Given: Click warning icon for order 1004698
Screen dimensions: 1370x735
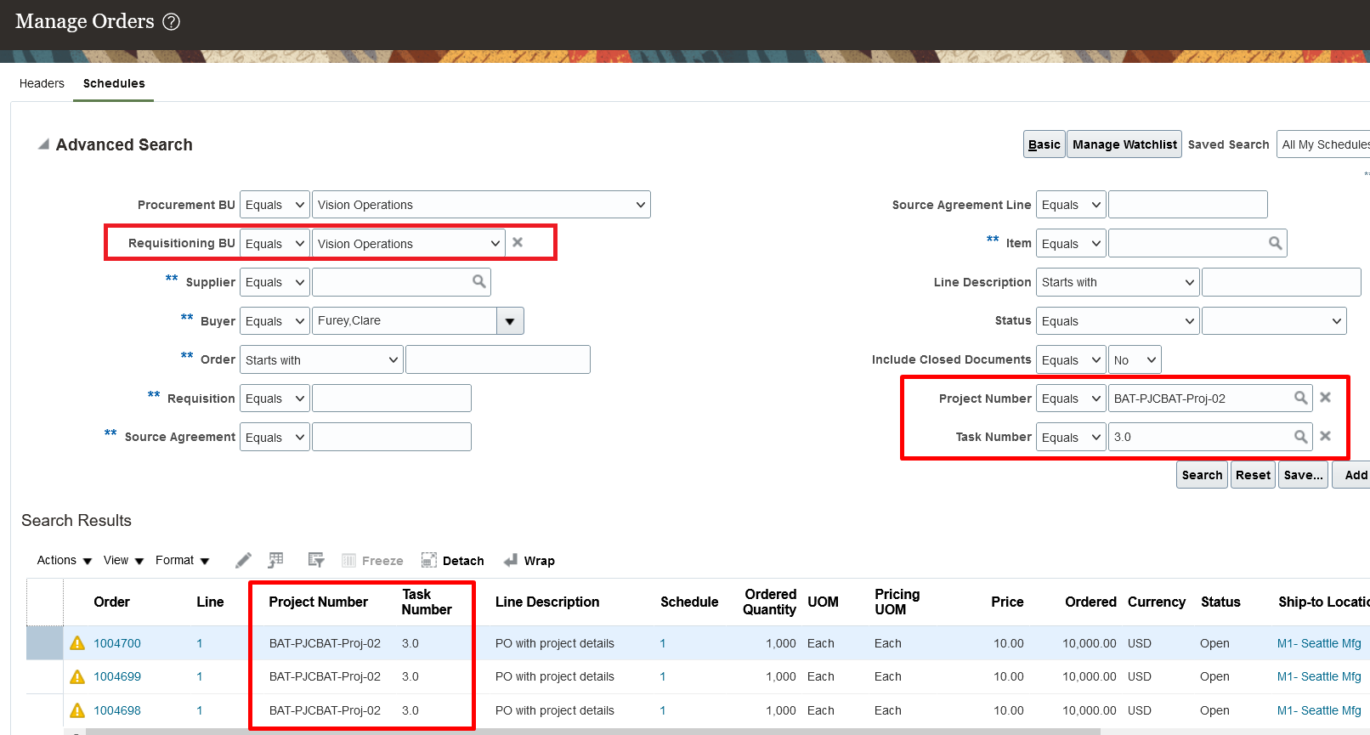Looking at the screenshot, I should click(77, 710).
